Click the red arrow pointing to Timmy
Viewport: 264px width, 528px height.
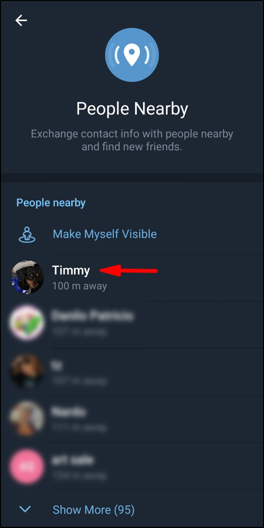(129, 271)
